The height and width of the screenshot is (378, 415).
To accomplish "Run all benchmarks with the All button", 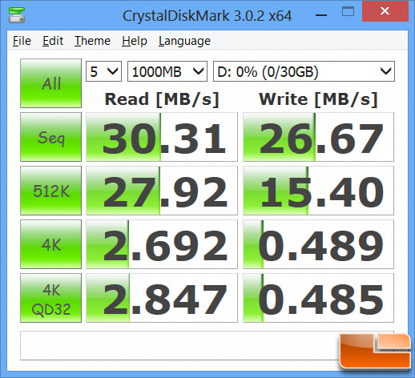I will click(x=50, y=83).
